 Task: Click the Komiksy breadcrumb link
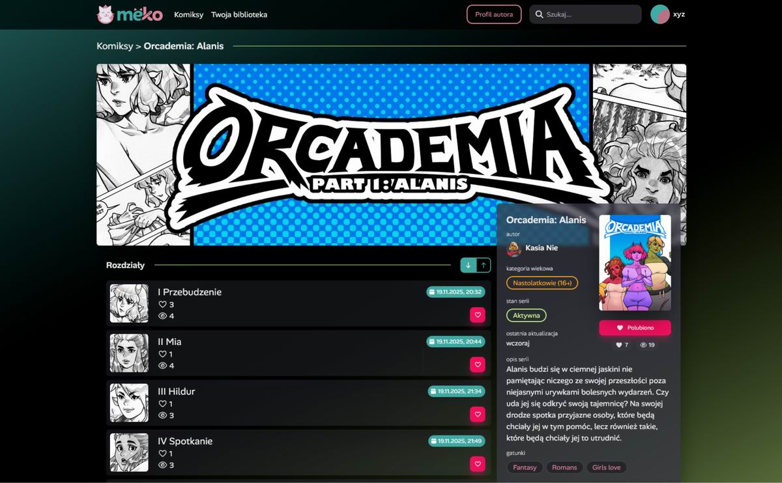[x=115, y=46]
